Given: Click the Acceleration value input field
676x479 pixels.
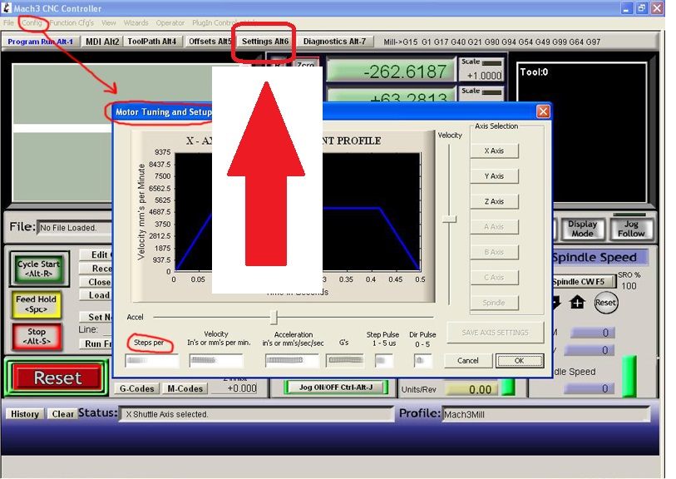Looking at the screenshot, I should (292, 360).
